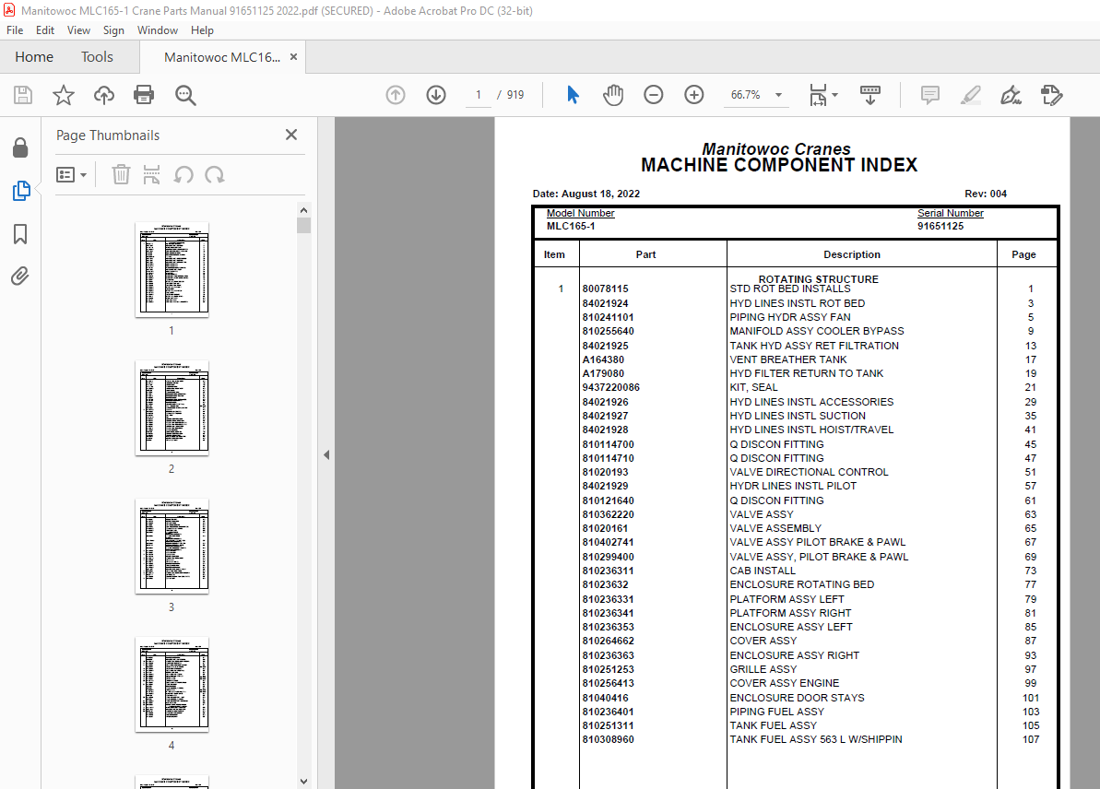Viewport: 1100px width, 789px height.
Task: Click the stamp tool icon
Action: click(1052, 95)
